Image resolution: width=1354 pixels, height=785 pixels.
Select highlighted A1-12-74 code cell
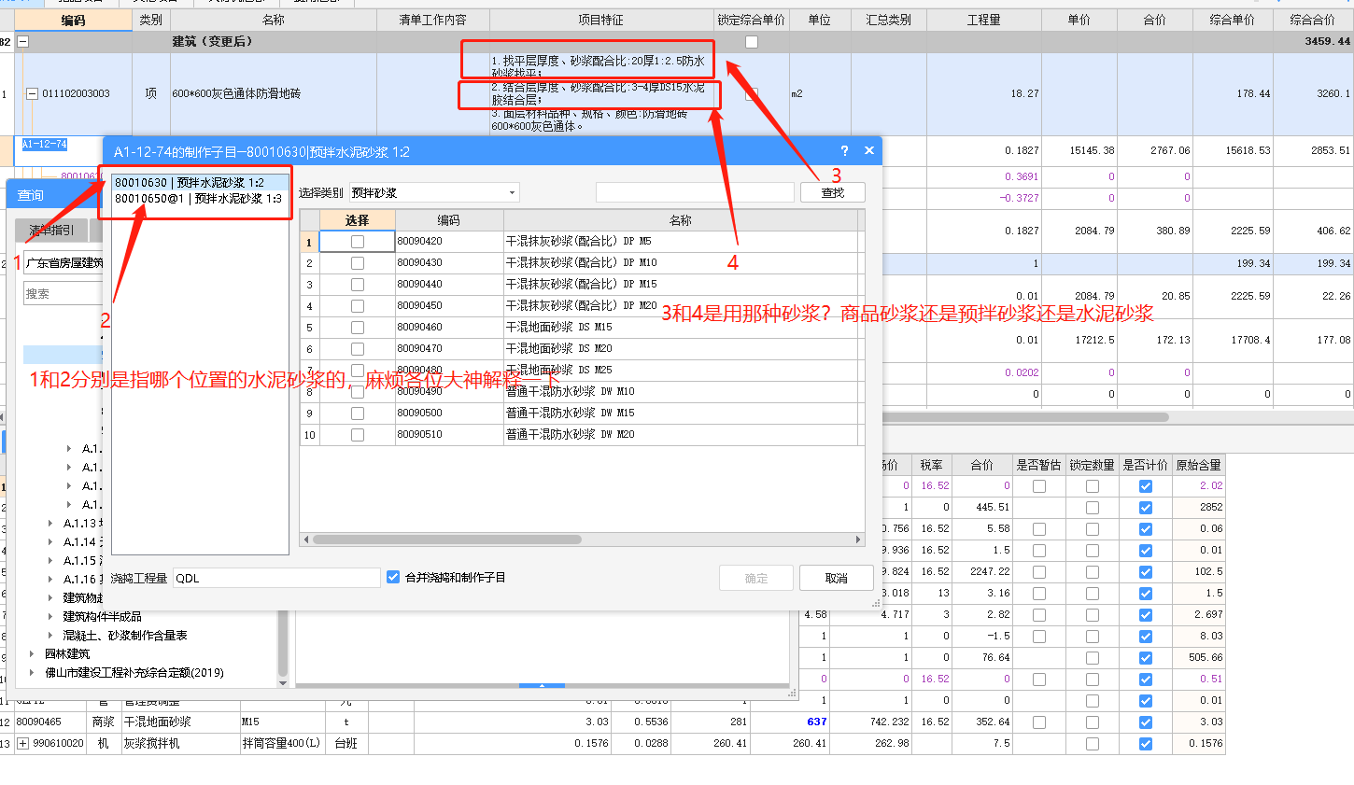pos(45,145)
